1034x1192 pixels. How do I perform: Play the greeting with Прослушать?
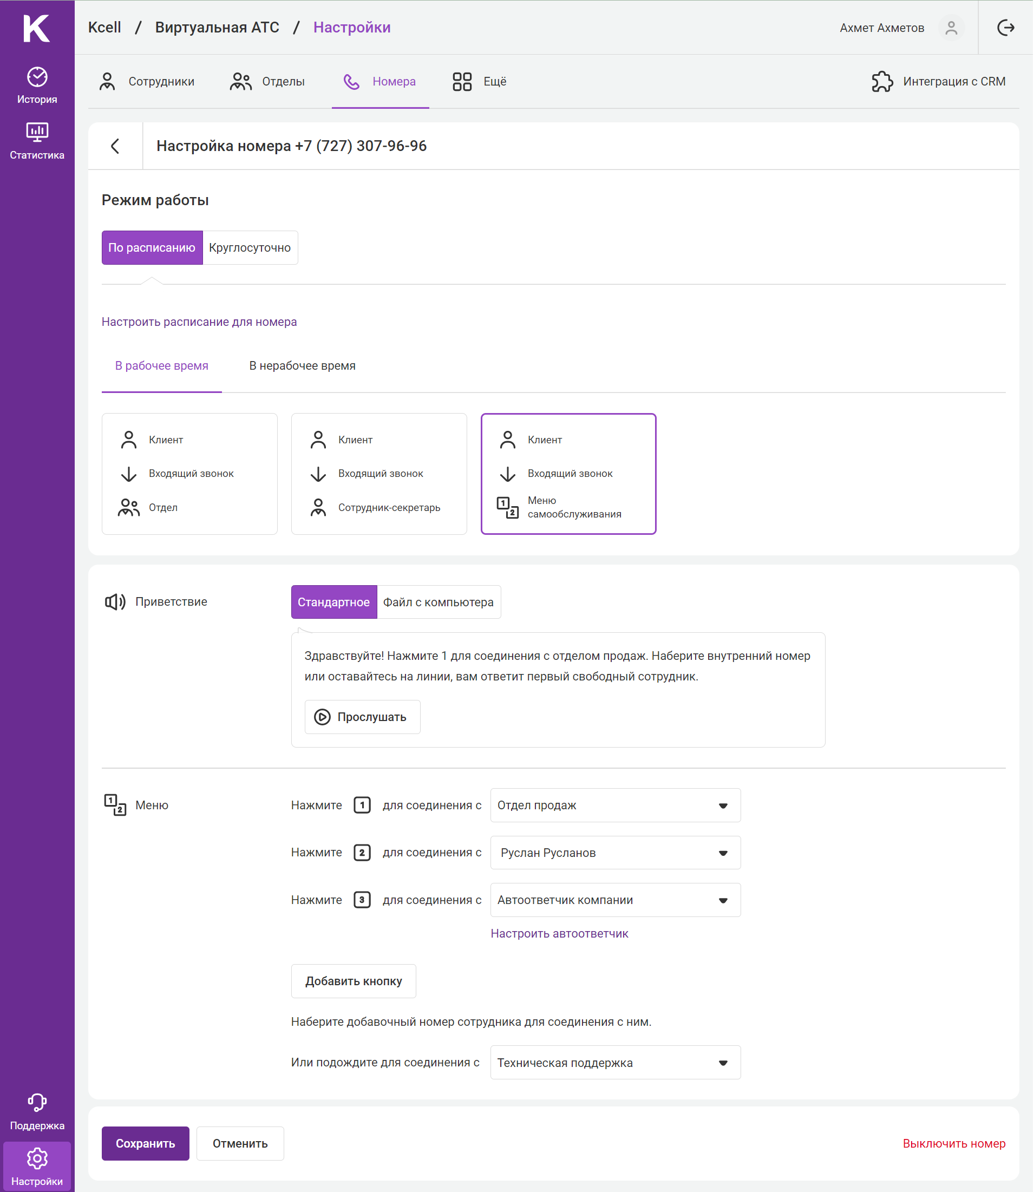pos(362,717)
